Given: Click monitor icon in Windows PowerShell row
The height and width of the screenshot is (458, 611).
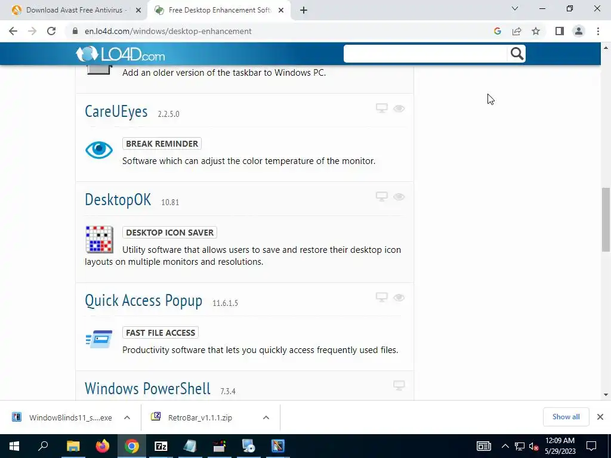Looking at the screenshot, I should [x=399, y=386].
